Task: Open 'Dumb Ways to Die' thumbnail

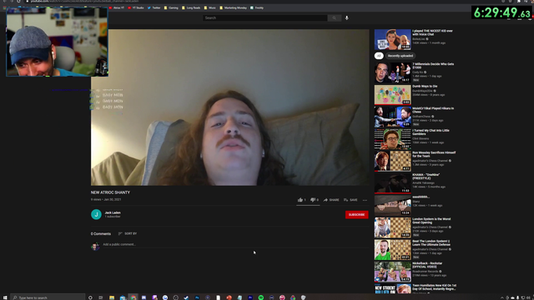Action: (393, 94)
